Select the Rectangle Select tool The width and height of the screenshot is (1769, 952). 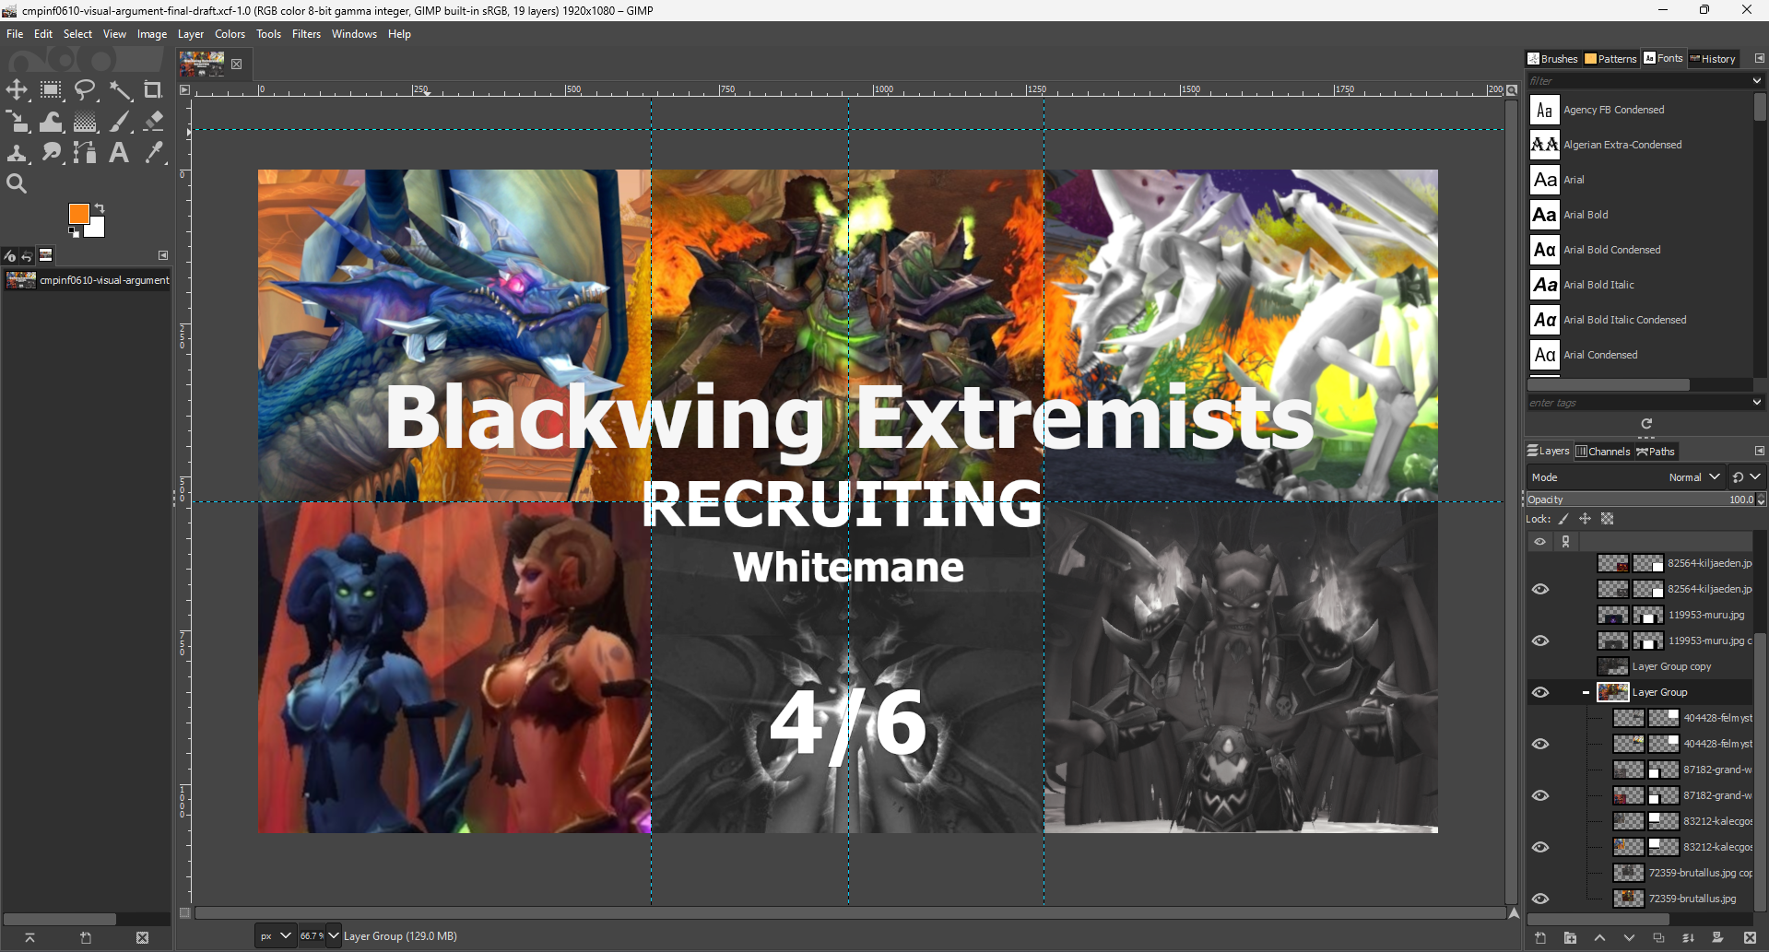coord(51,90)
